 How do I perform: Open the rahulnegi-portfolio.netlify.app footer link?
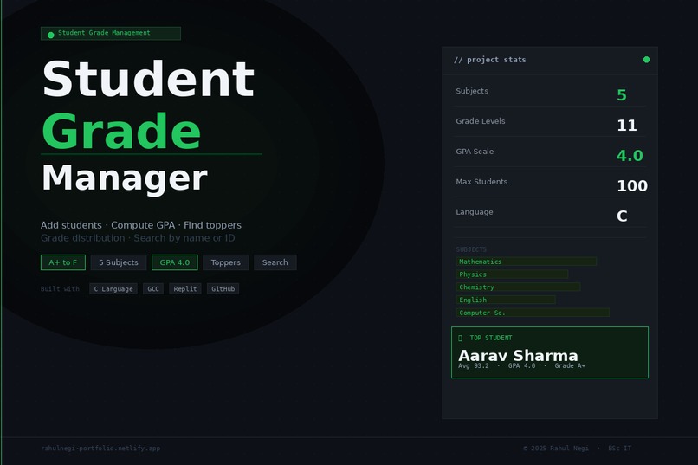pyautogui.click(x=100, y=448)
